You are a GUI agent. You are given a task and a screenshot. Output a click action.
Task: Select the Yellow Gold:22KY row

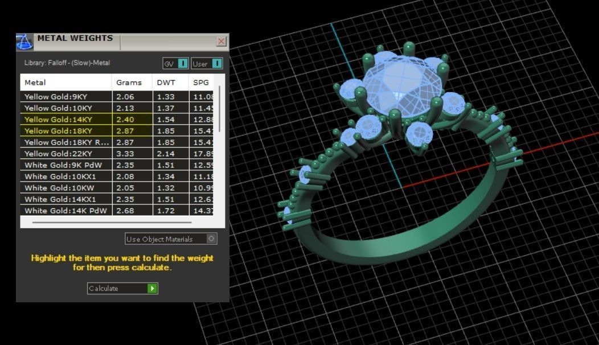coord(117,154)
